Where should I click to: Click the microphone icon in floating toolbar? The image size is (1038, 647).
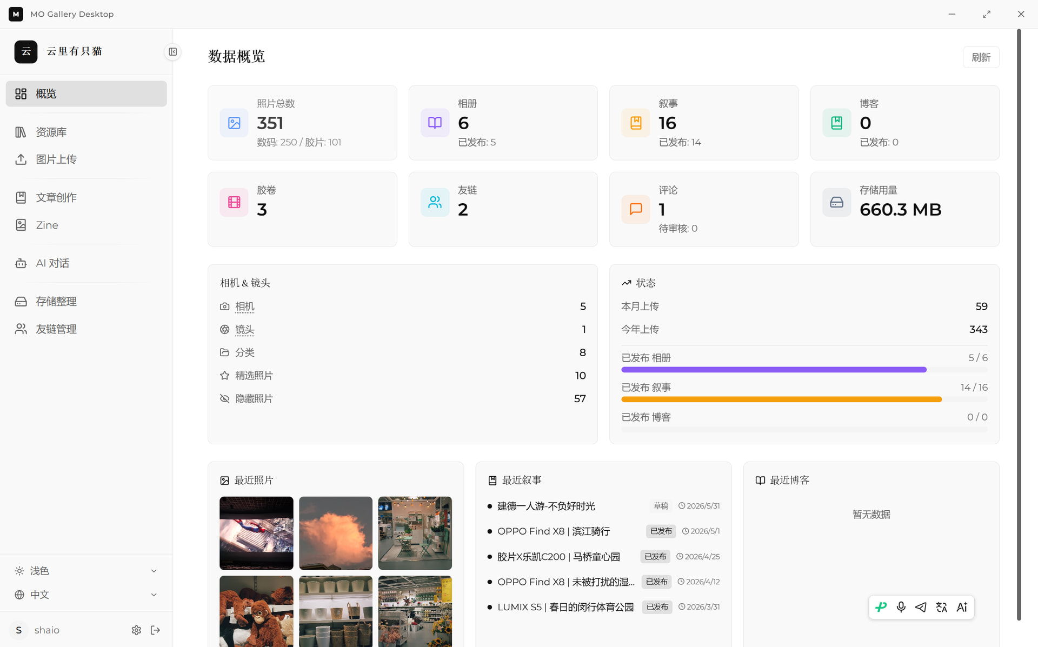901,607
